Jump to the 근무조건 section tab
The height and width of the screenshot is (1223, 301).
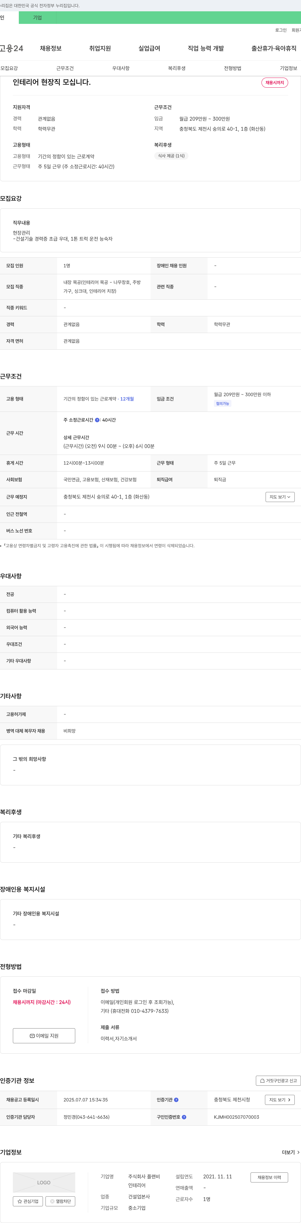point(65,68)
